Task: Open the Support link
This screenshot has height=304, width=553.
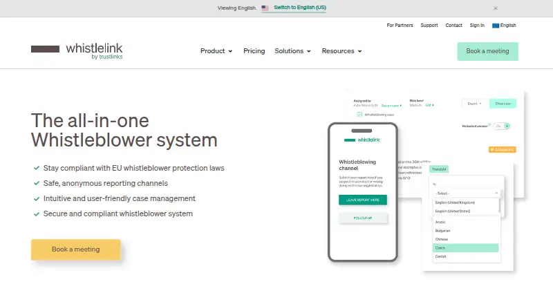Action: pyautogui.click(x=429, y=26)
